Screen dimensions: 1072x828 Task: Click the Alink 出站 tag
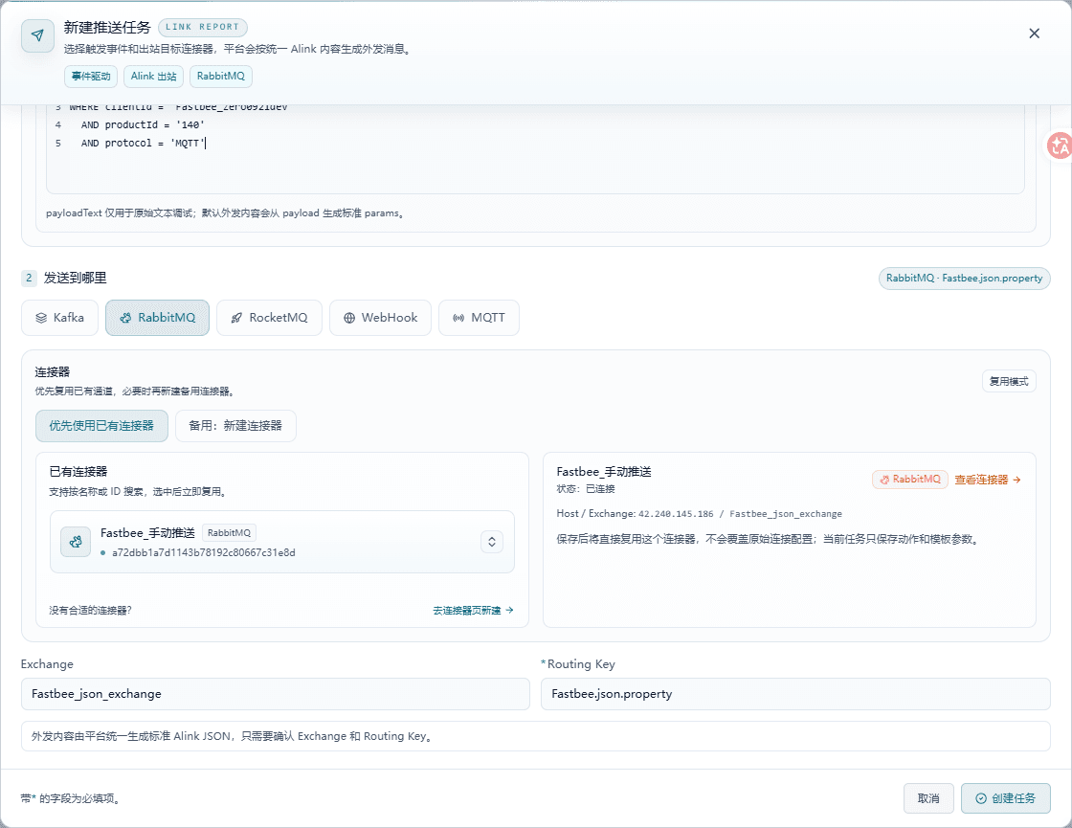[154, 76]
